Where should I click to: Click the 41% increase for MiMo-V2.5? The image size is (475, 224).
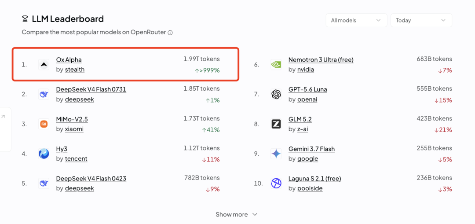tap(211, 130)
